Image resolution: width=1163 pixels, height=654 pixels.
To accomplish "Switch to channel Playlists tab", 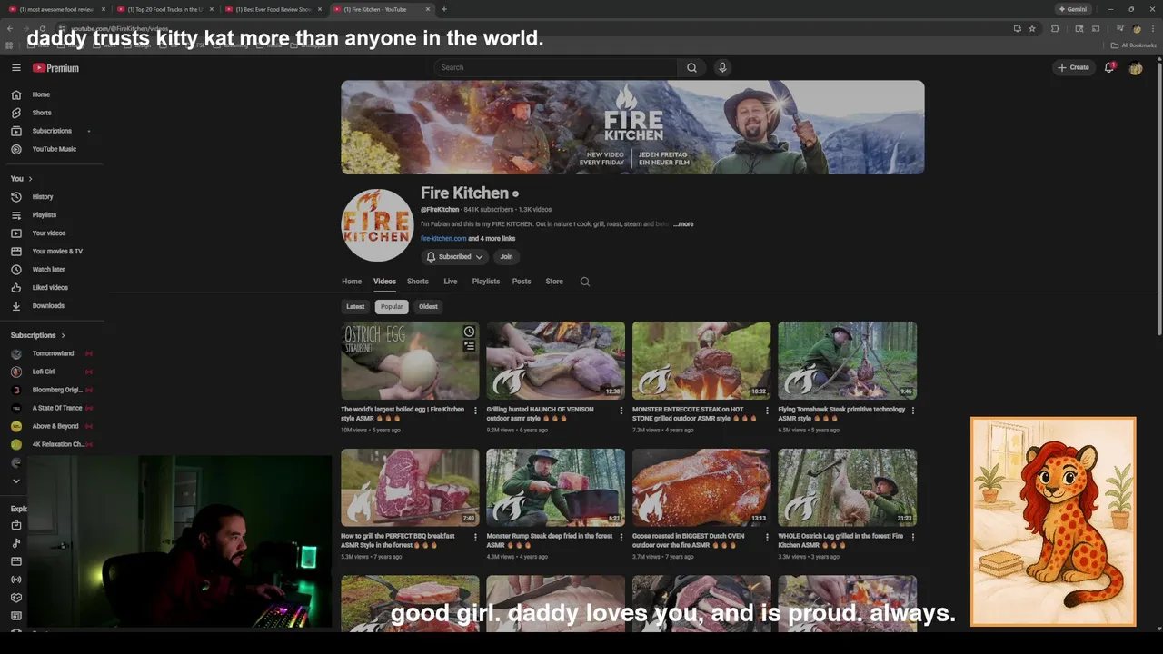I will pos(486,282).
